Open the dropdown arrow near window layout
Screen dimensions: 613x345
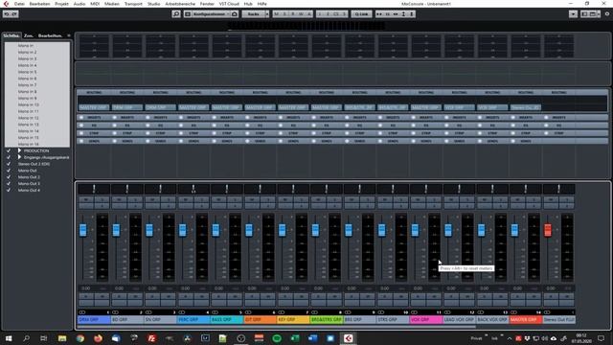(573, 14)
